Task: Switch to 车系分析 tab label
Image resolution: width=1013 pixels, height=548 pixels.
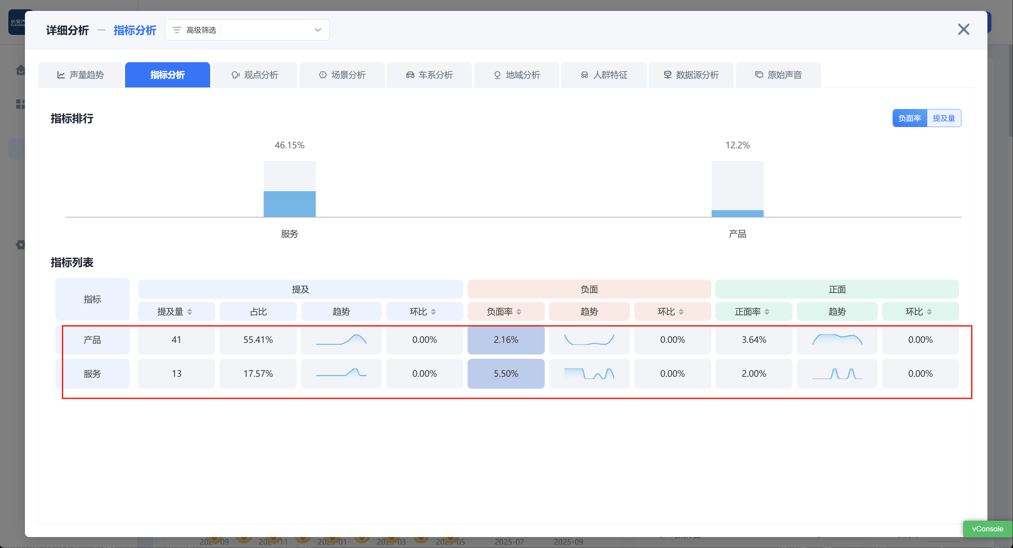Action: (435, 75)
